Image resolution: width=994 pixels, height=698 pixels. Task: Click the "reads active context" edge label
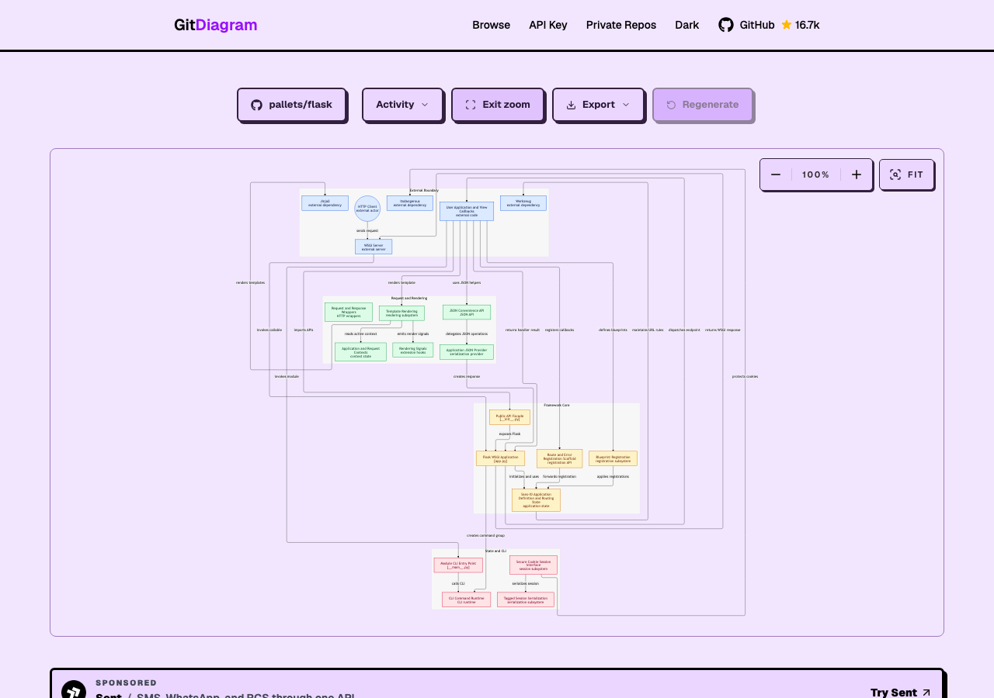(361, 333)
